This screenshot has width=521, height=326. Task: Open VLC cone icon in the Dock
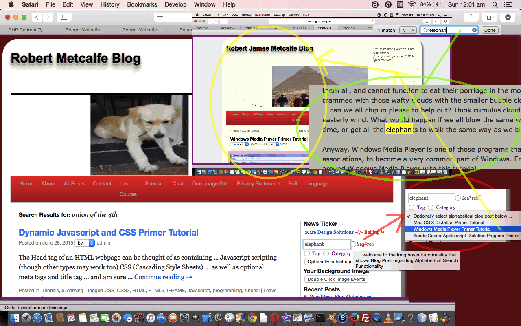coord(388,318)
